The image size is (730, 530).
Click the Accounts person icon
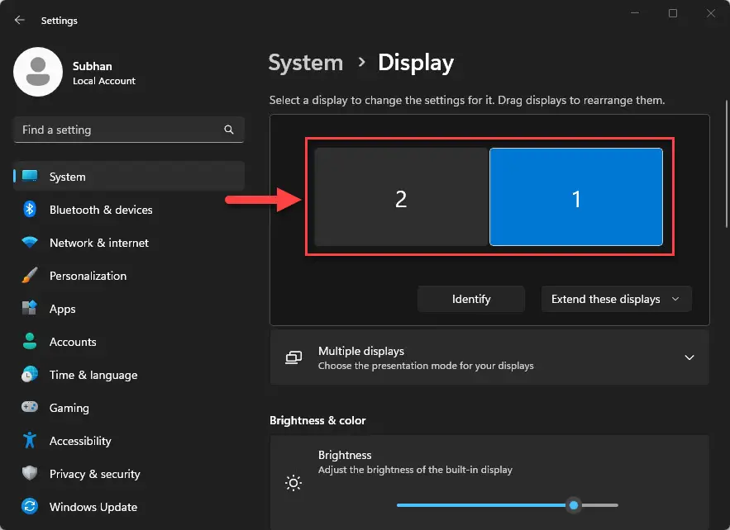[30, 341]
